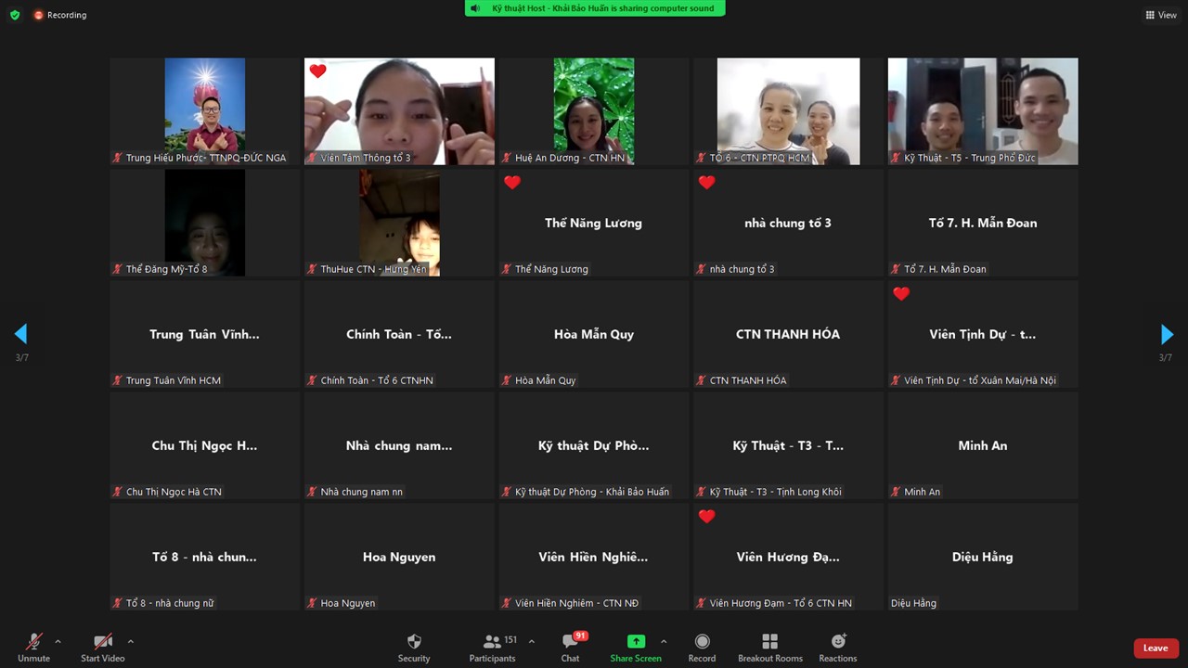Select Diệu Hằng participant tile

point(983,557)
